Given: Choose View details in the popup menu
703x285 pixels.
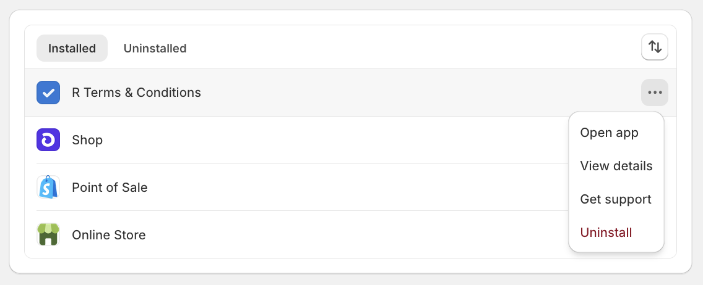Looking at the screenshot, I should coord(616,166).
